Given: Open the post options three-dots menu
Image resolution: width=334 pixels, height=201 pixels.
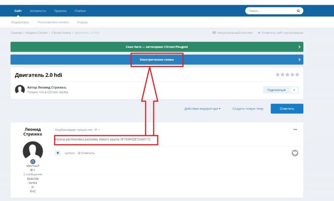Looking at the screenshot, I should 295,130.
